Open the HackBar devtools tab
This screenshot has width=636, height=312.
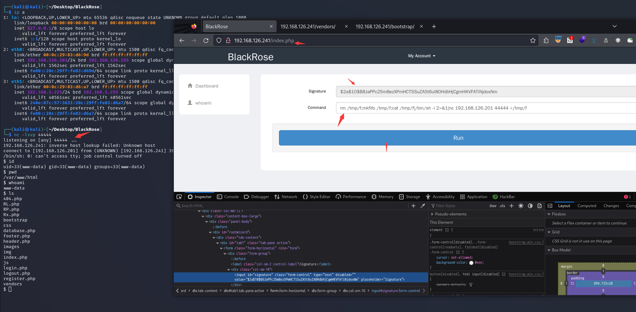[504, 197]
